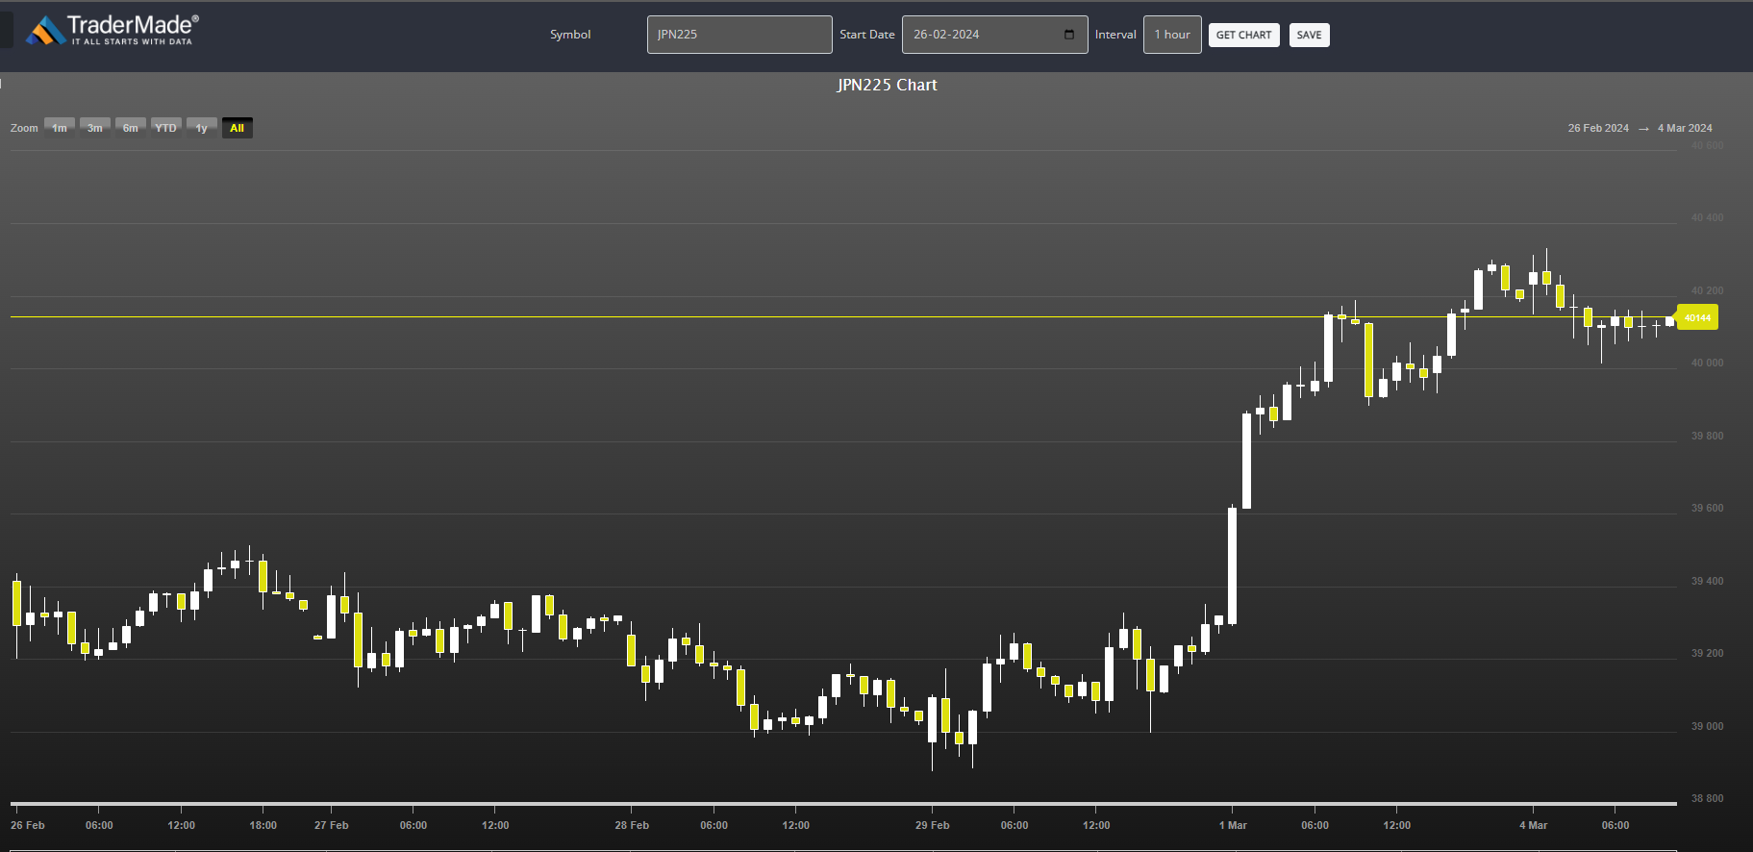Click the JPN225 Chart title
Image resolution: width=1753 pixels, height=852 pixels.
[887, 85]
